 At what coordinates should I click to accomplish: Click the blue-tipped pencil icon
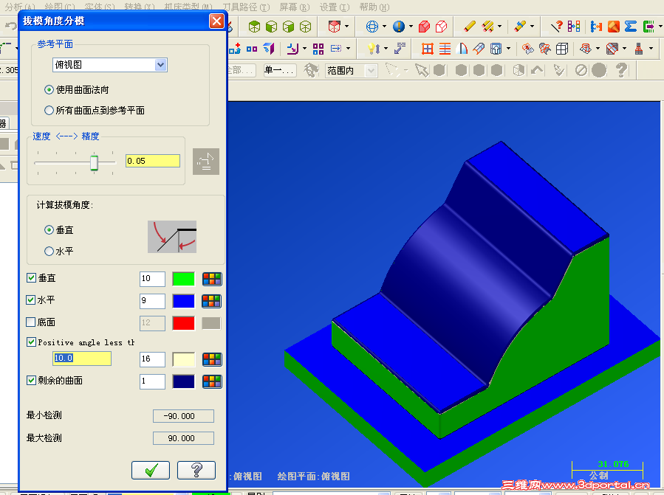(x=520, y=27)
